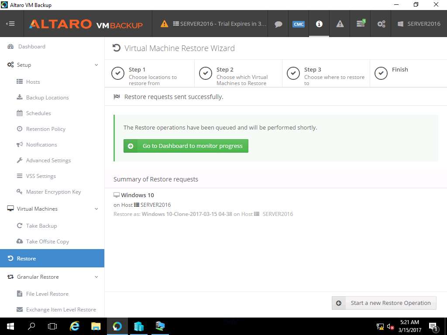
Task: Collapse the Setup section chevron
Action: (96, 65)
